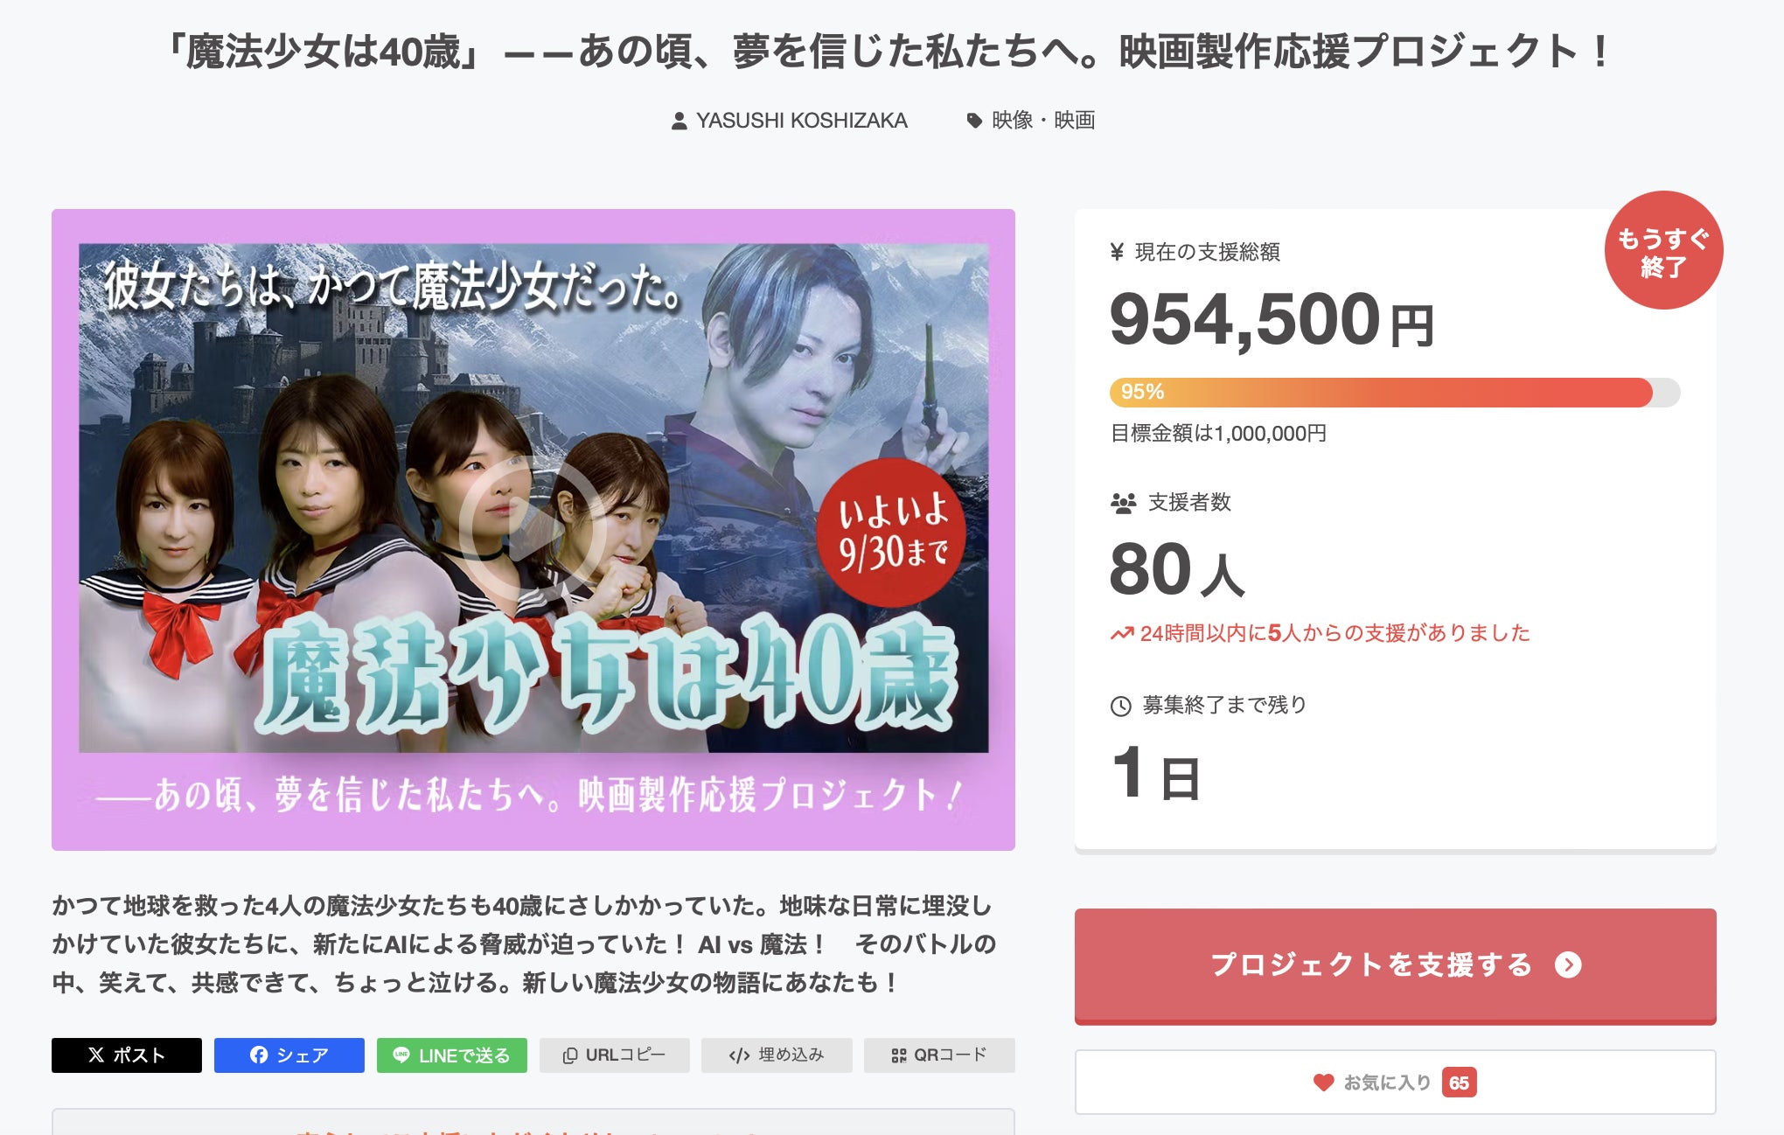Click the 95% funding progress bar
The image size is (1784, 1135).
1394,393
